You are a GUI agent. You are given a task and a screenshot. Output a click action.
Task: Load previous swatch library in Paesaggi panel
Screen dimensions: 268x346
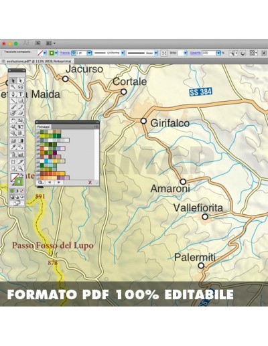pos(50,182)
